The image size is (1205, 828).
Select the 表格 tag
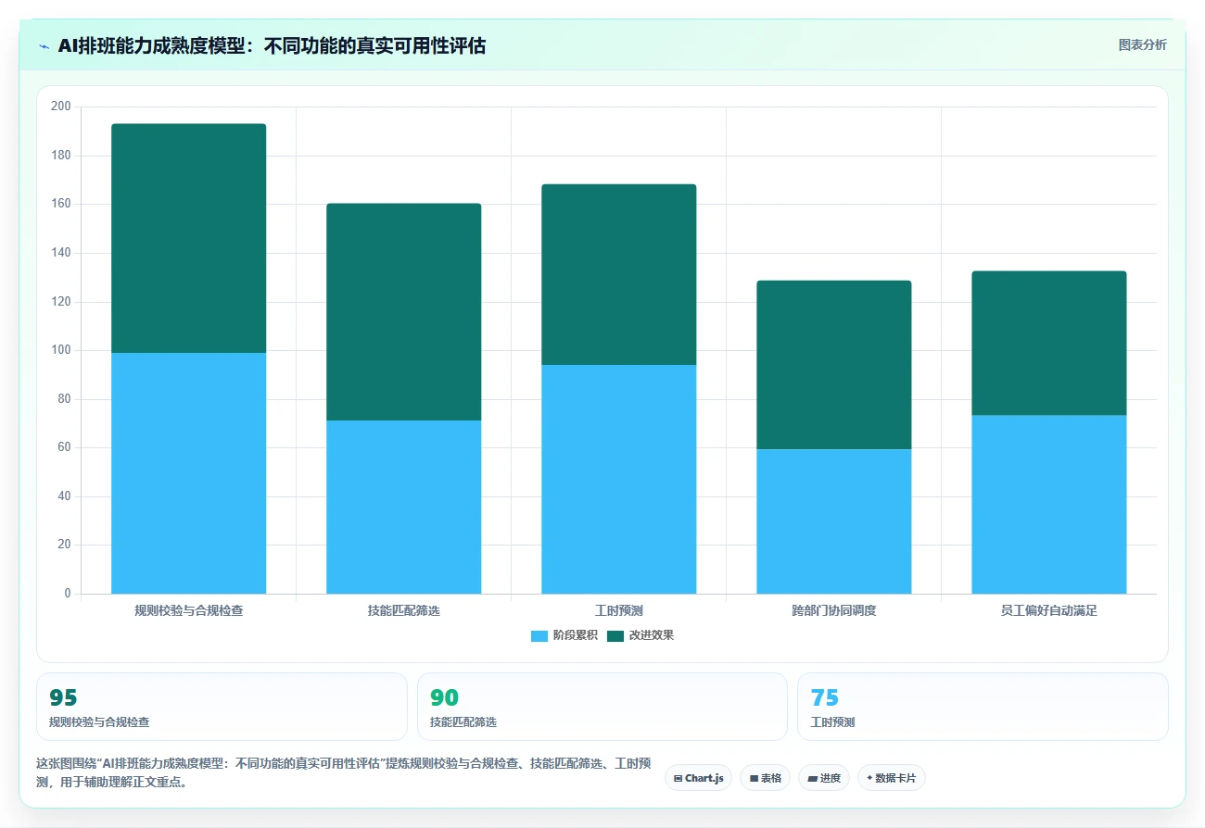coord(765,778)
